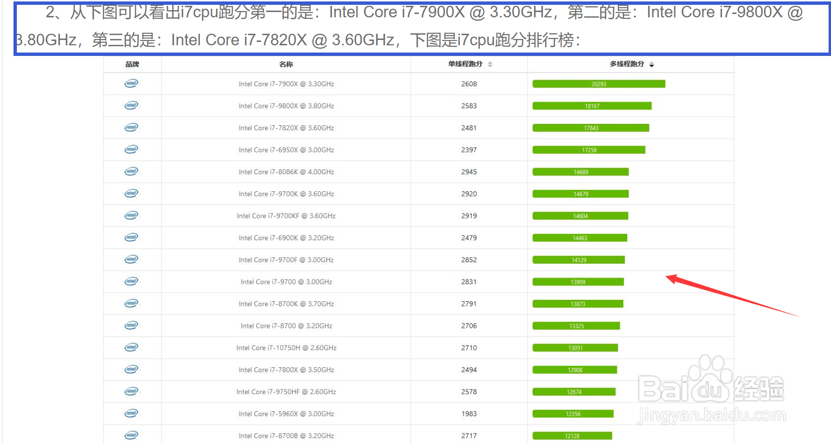
Task: Click single-thread score 2920
Action: click(x=469, y=194)
